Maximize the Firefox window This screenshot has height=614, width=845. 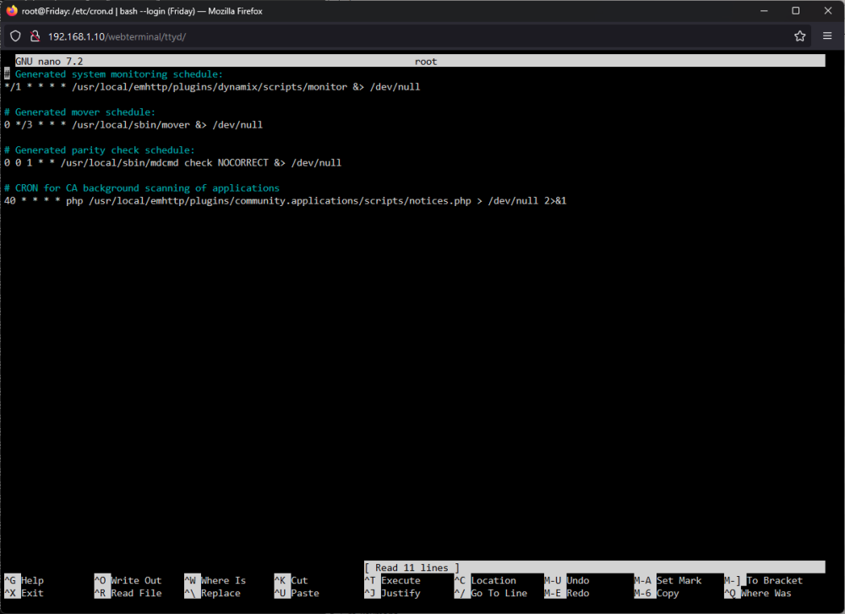pyautogui.click(x=795, y=11)
